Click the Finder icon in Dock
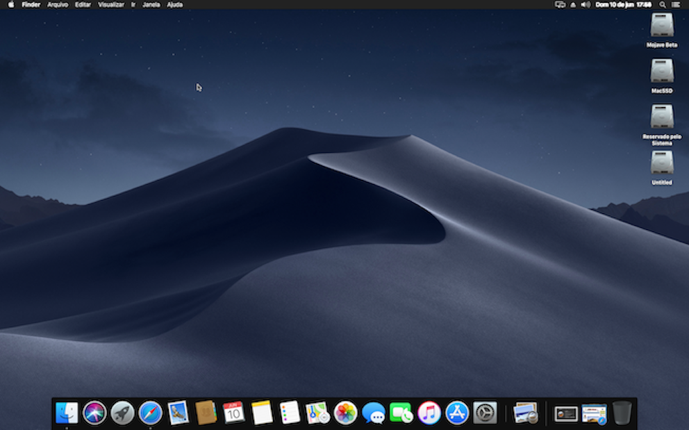689x430 pixels. 67,413
